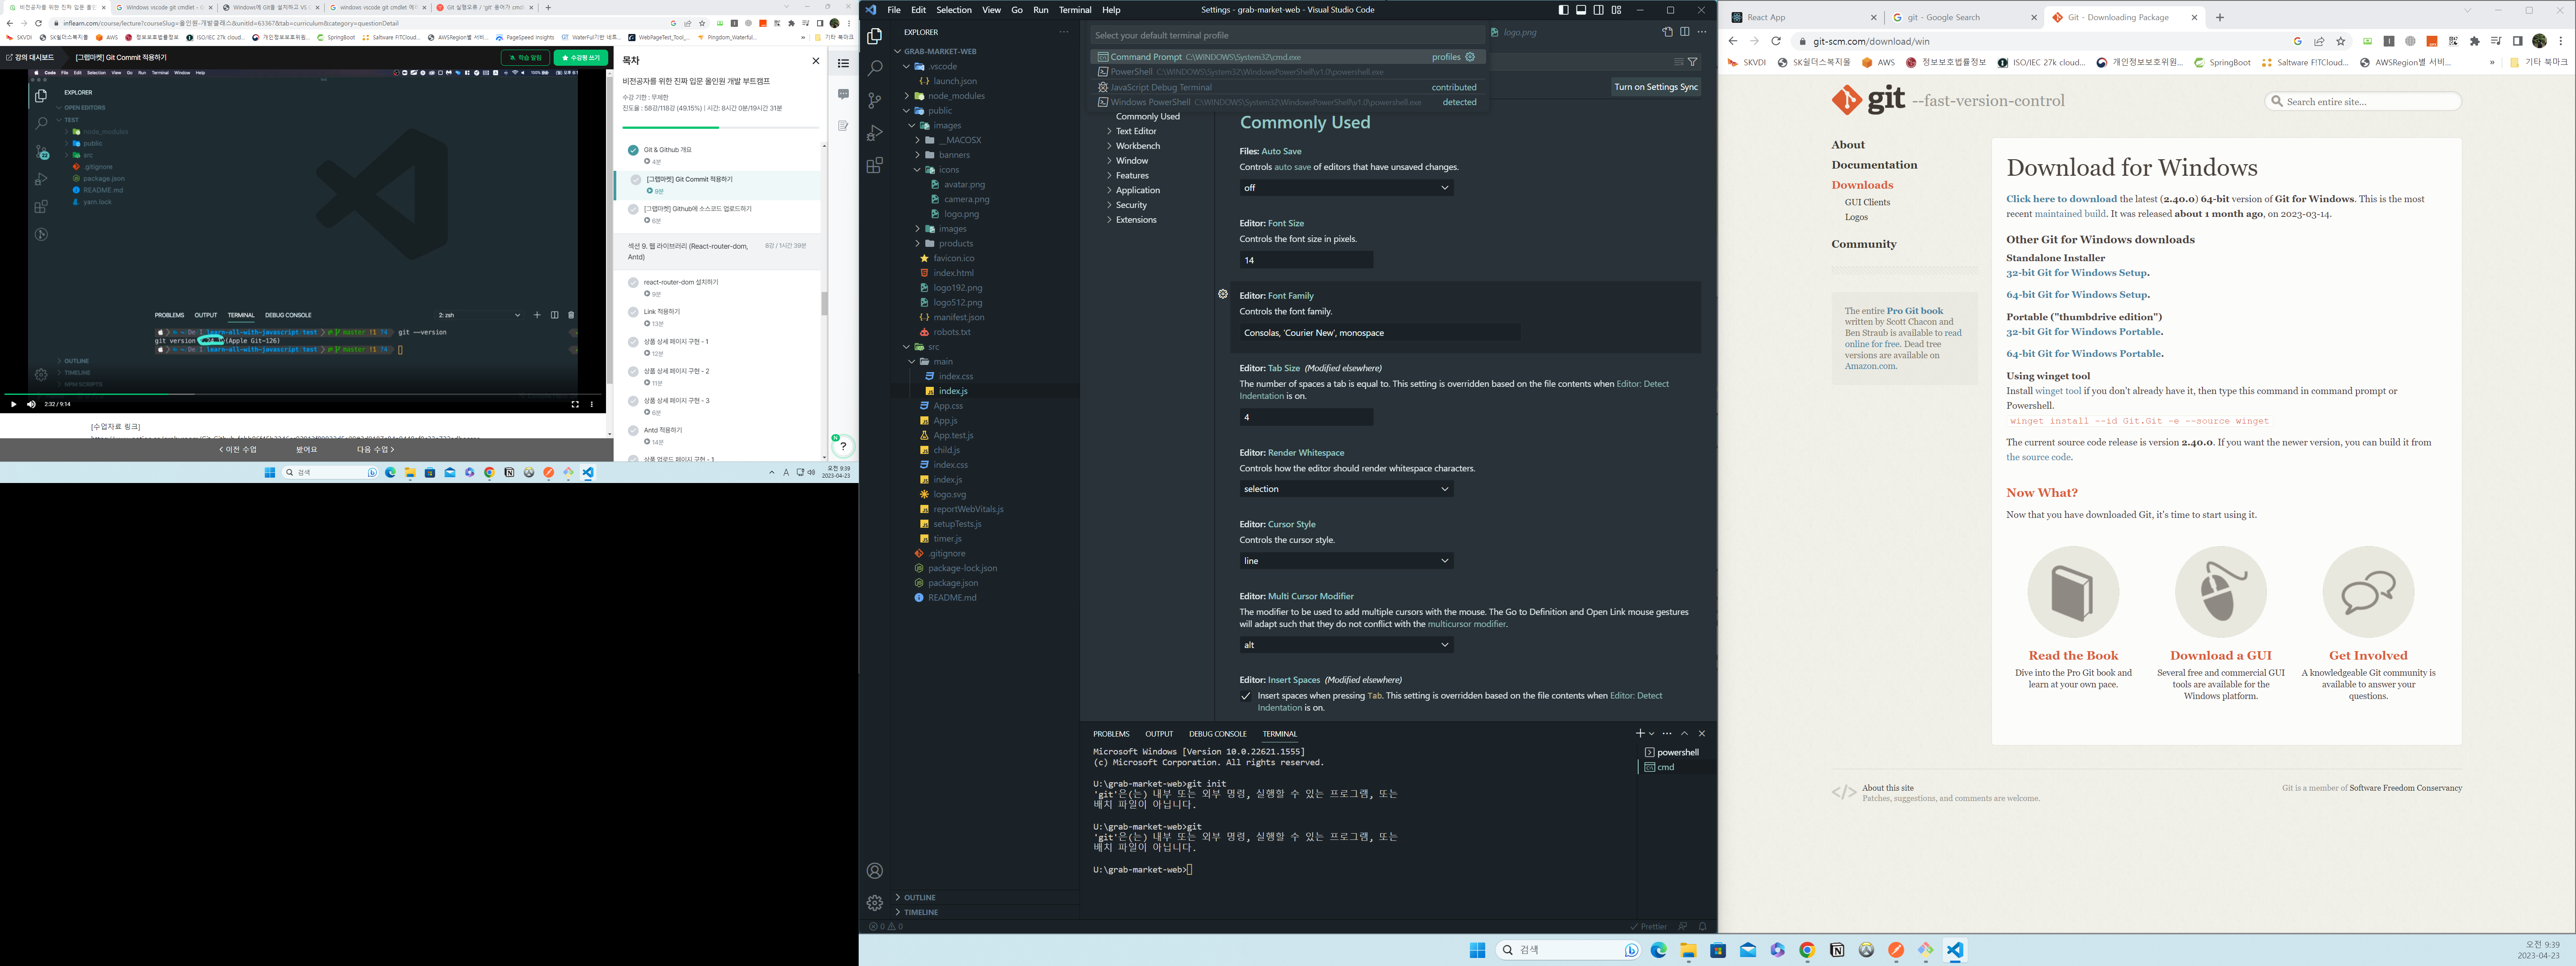Click the video progress bar

[x=300, y=394]
